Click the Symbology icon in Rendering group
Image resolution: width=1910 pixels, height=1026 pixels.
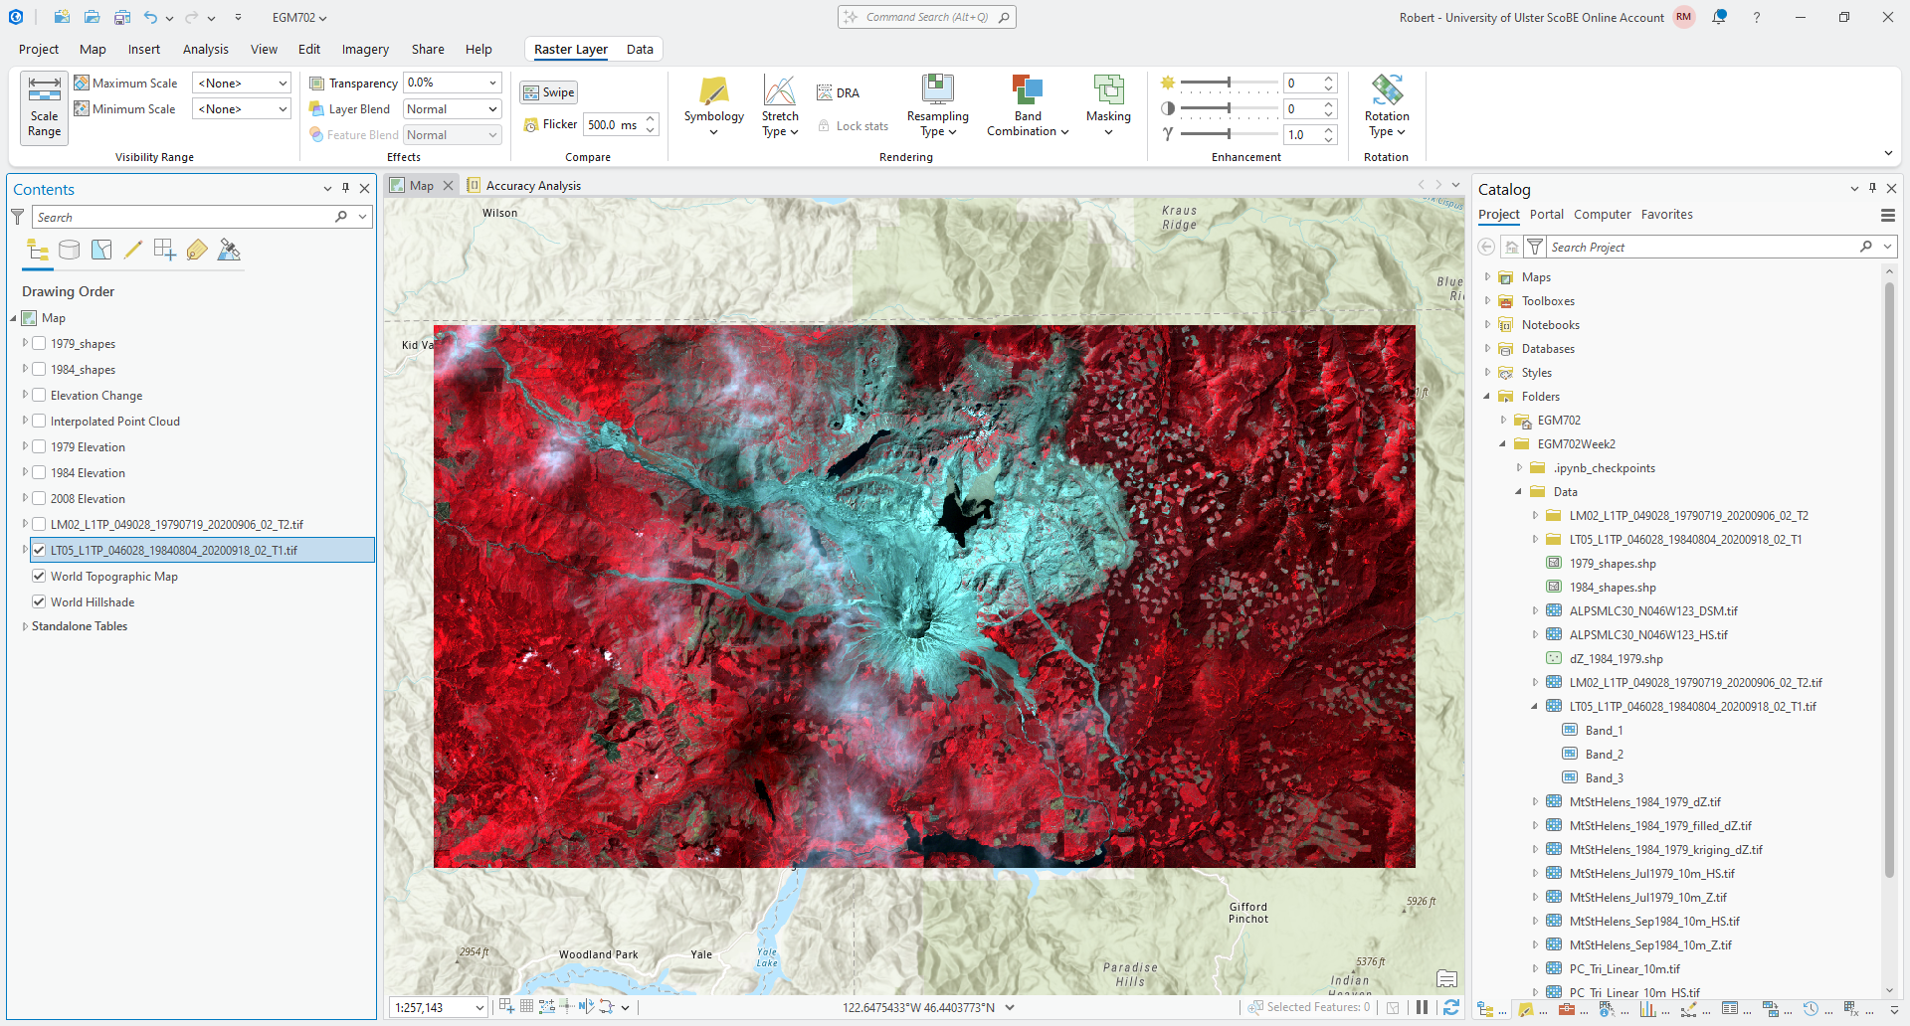[x=713, y=92]
